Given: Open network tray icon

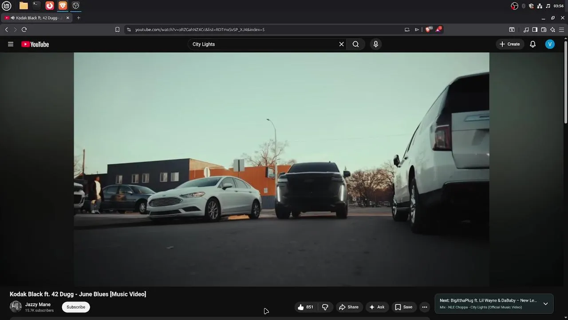Looking at the screenshot, I should tap(540, 6).
